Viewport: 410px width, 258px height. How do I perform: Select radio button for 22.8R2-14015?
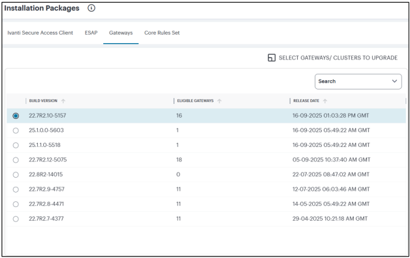(x=16, y=174)
